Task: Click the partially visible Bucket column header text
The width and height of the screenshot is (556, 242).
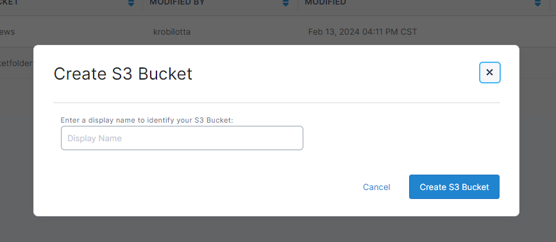Action: 9,3
